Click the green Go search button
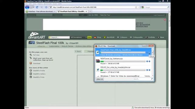Screen dimensions: 195x109 (89, 37)
